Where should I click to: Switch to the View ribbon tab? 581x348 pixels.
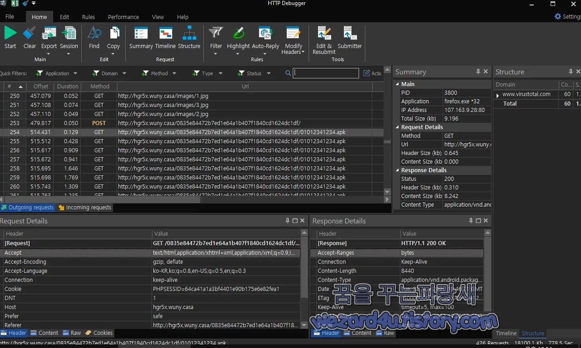[x=158, y=17]
